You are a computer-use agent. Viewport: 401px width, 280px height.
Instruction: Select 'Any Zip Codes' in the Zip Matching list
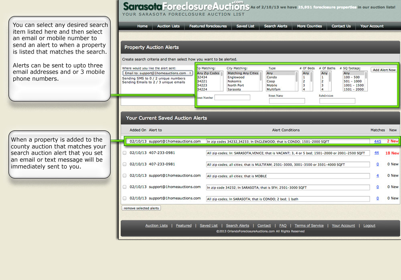(x=208, y=73)
